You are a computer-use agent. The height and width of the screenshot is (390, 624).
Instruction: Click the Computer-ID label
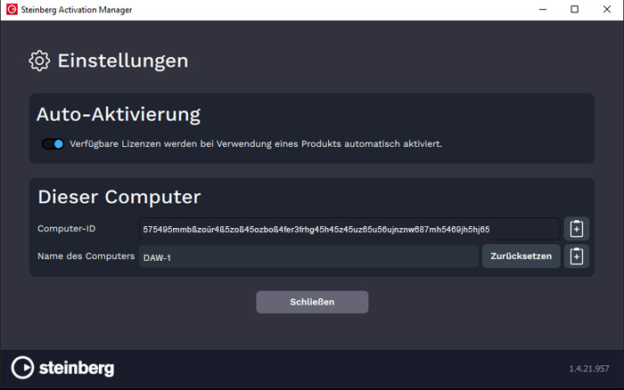tap(66, 229)
